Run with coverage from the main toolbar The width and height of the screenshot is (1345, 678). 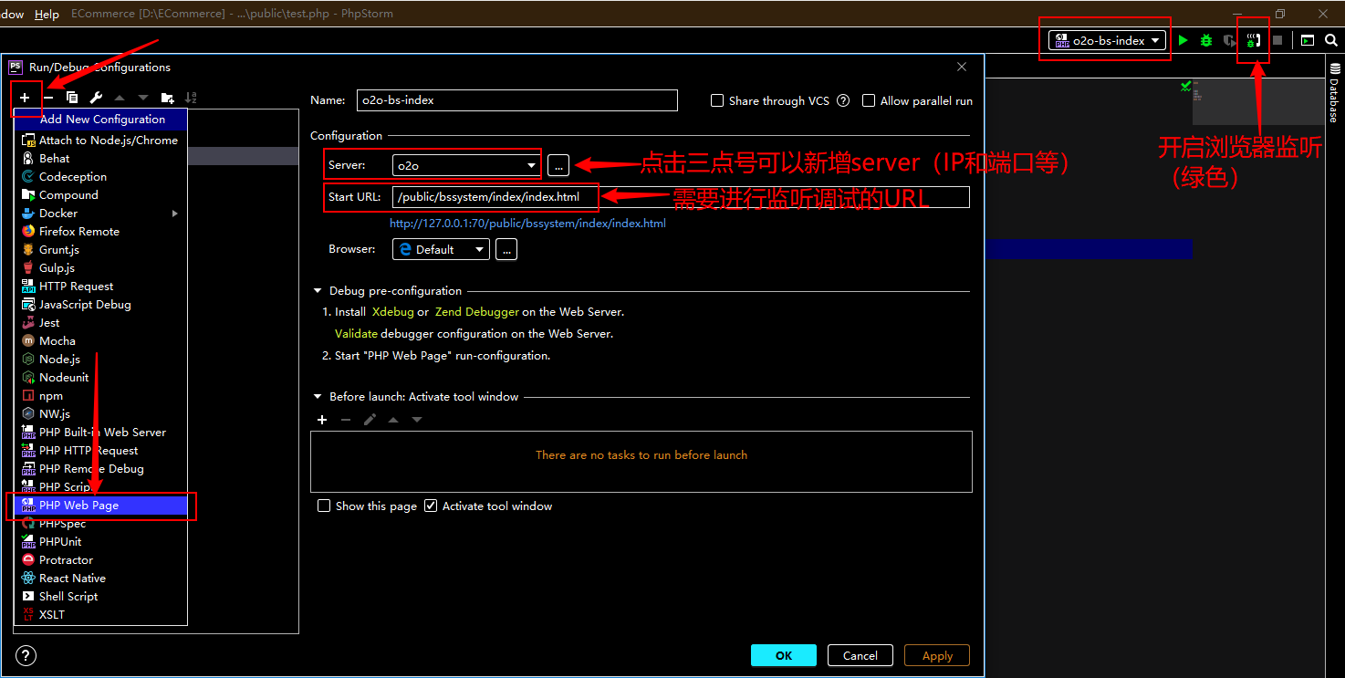tap(1230, 40)
